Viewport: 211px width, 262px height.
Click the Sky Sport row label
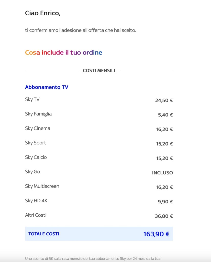tap(36, 143)
